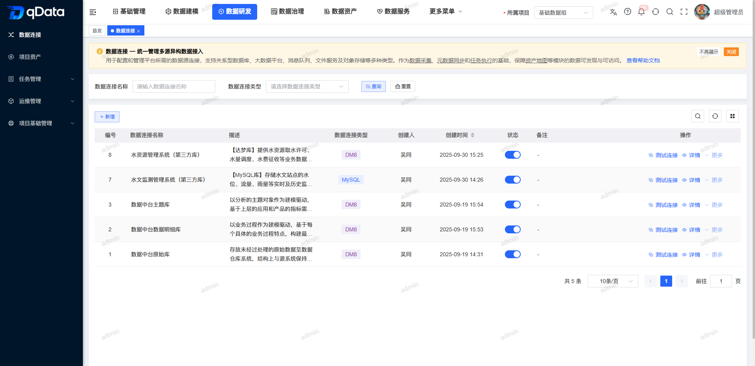755x366 pixels.
Task: Click the 新增 button
Action: [107, 117]
